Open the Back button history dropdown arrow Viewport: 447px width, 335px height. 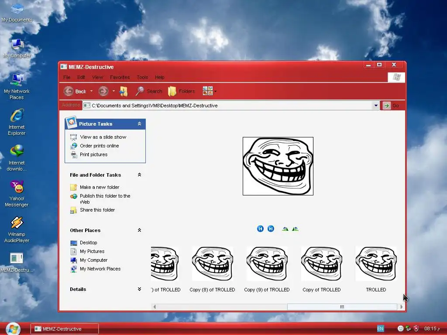click(92, 91)
